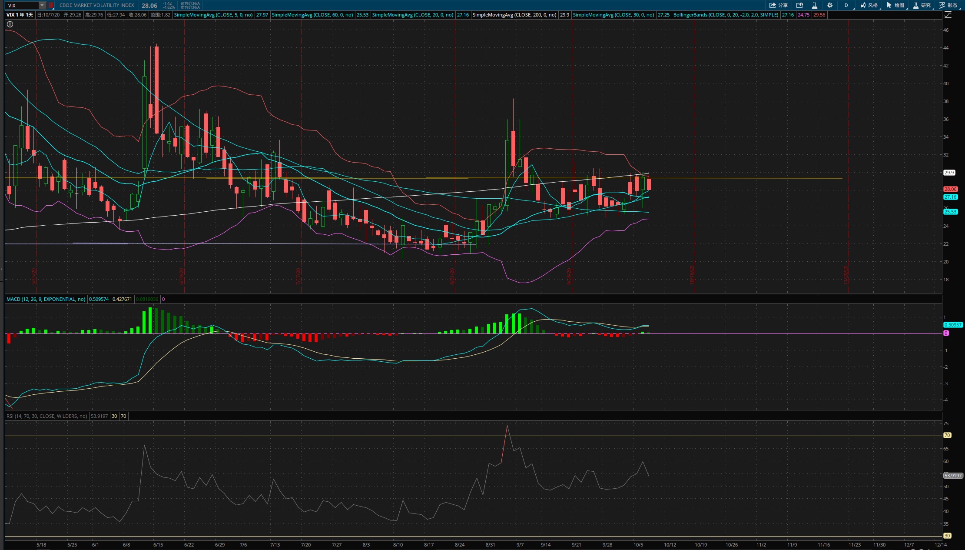Click the RSI study label
Image resolution: width=965 pixels, height=550 pixels.
pos(46,416)
